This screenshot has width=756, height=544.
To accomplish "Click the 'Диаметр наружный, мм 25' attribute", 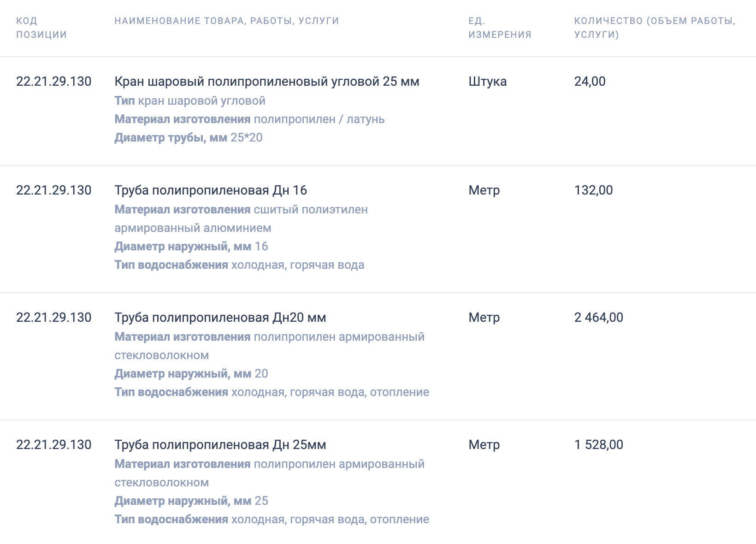I will point(191,501).
